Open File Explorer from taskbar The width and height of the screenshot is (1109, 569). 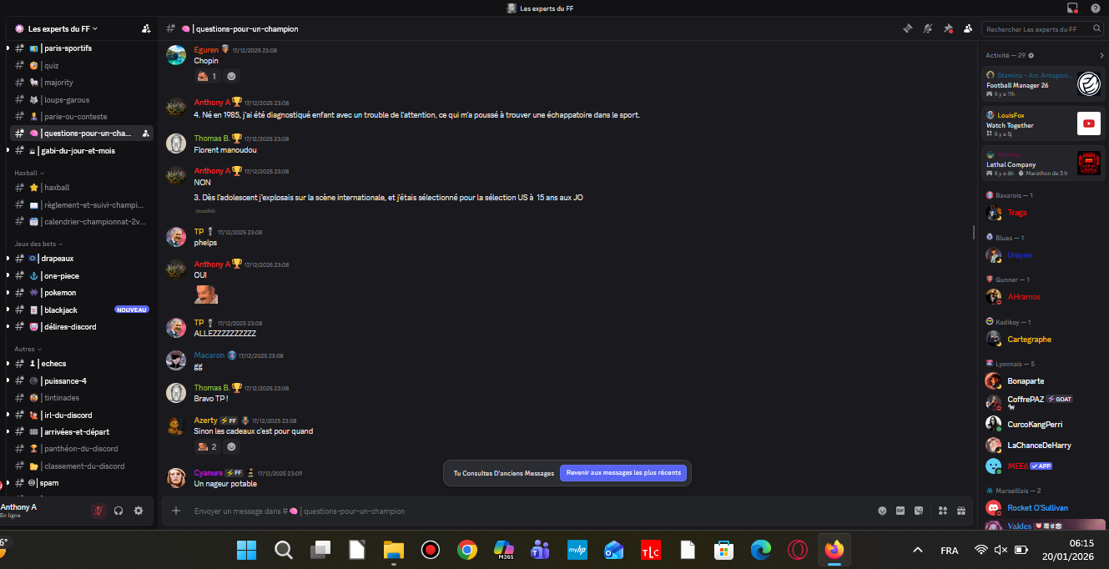[x=393, y=550]
